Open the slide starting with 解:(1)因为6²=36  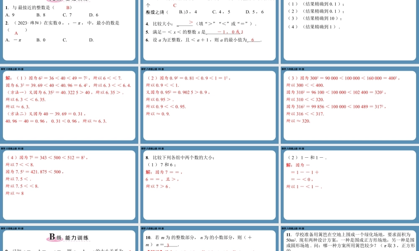click(x=69, y=104)
